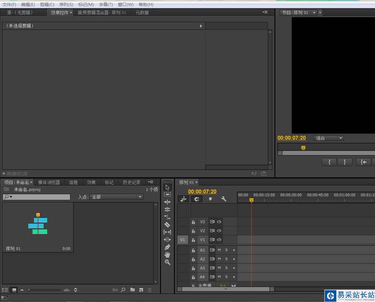Open the 适合 zoom level dropdown
The height and width of the screenshot is (302, 375).
coord(329,138)
